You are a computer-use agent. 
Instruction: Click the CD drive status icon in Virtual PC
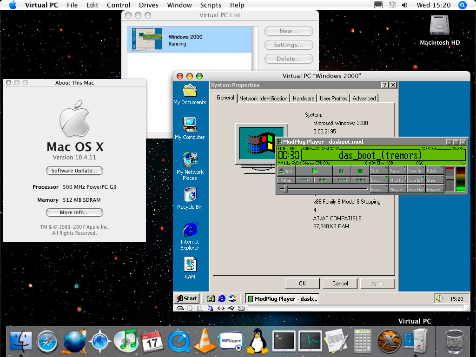pyautogui.click(x=190, y=309)
